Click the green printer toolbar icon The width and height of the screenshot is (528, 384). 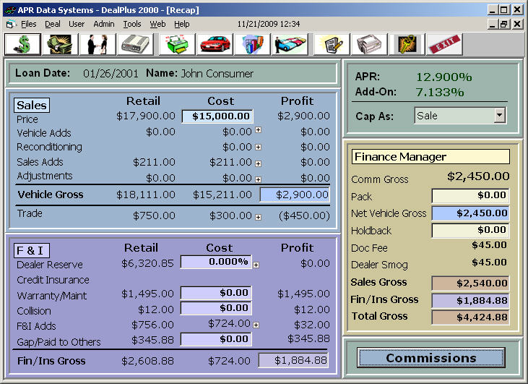pyautogui.click(x=177, y=44)
